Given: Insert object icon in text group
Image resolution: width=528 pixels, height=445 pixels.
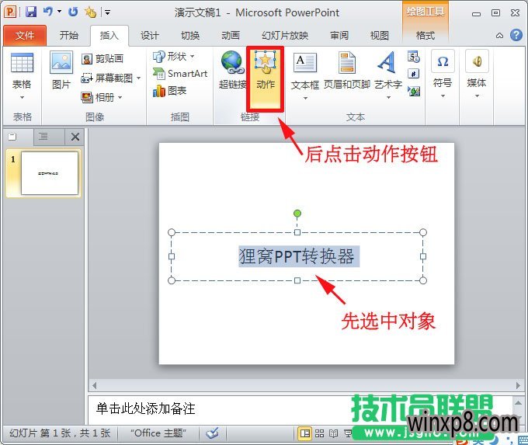Looking at the screenshot, I should point(414,91).
